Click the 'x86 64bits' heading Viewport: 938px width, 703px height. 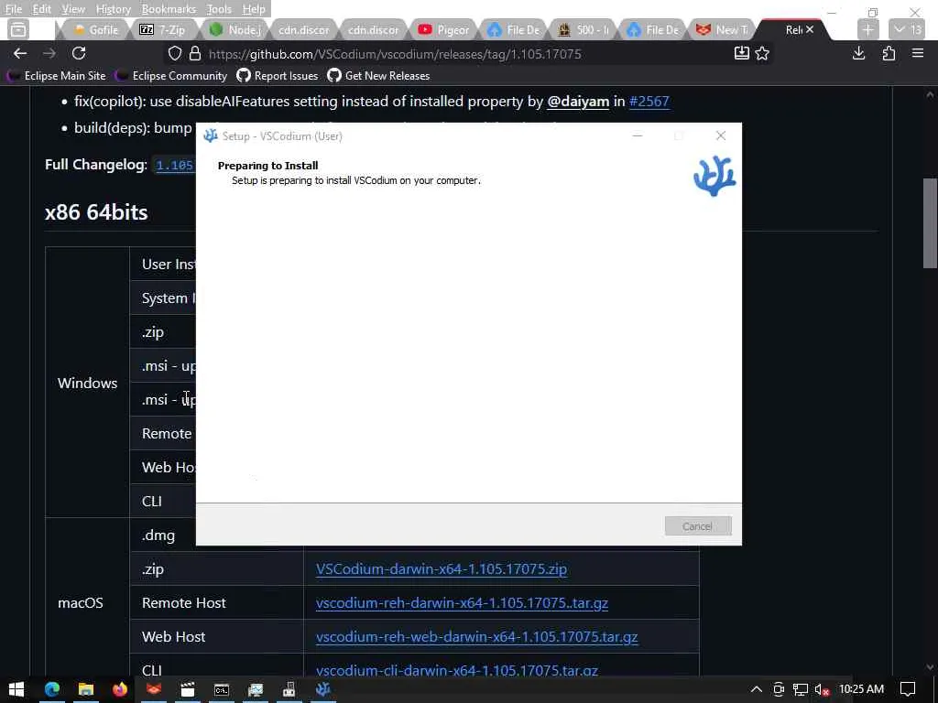tap(96, 212)
